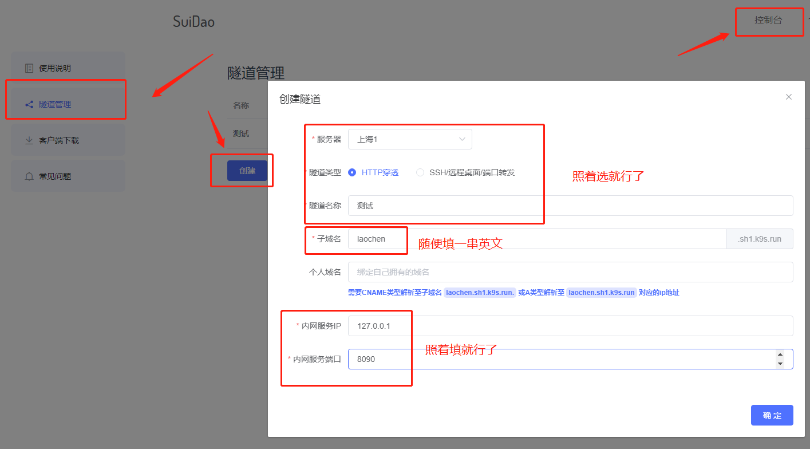Close the 创建隧道 dialog
Viewport: 810px width, 449px height.
(789, 97)
